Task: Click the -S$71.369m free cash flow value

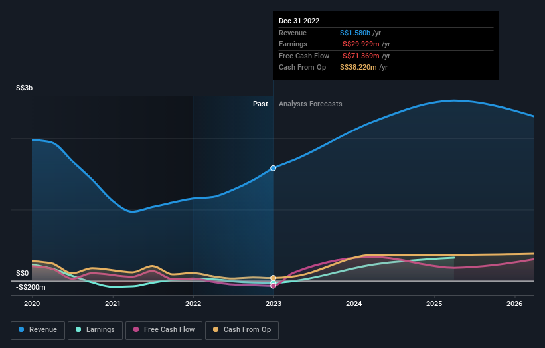Action: [359, 56]
